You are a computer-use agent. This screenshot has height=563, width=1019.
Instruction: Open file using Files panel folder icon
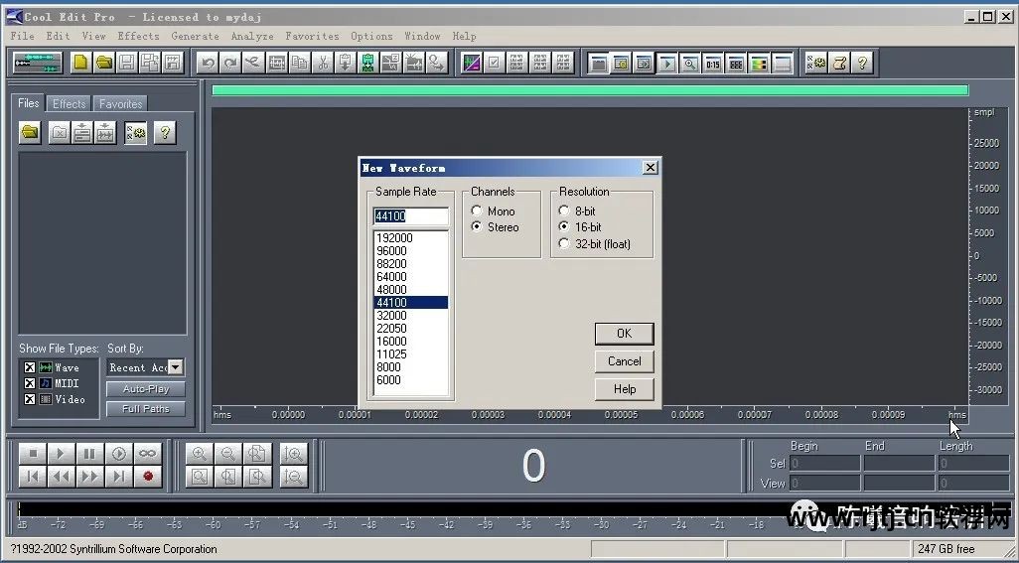coord(30,132)
